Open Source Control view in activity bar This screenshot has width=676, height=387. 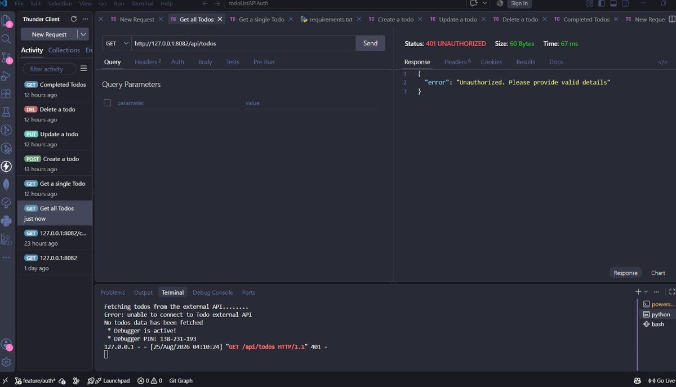tap(7, 57)
